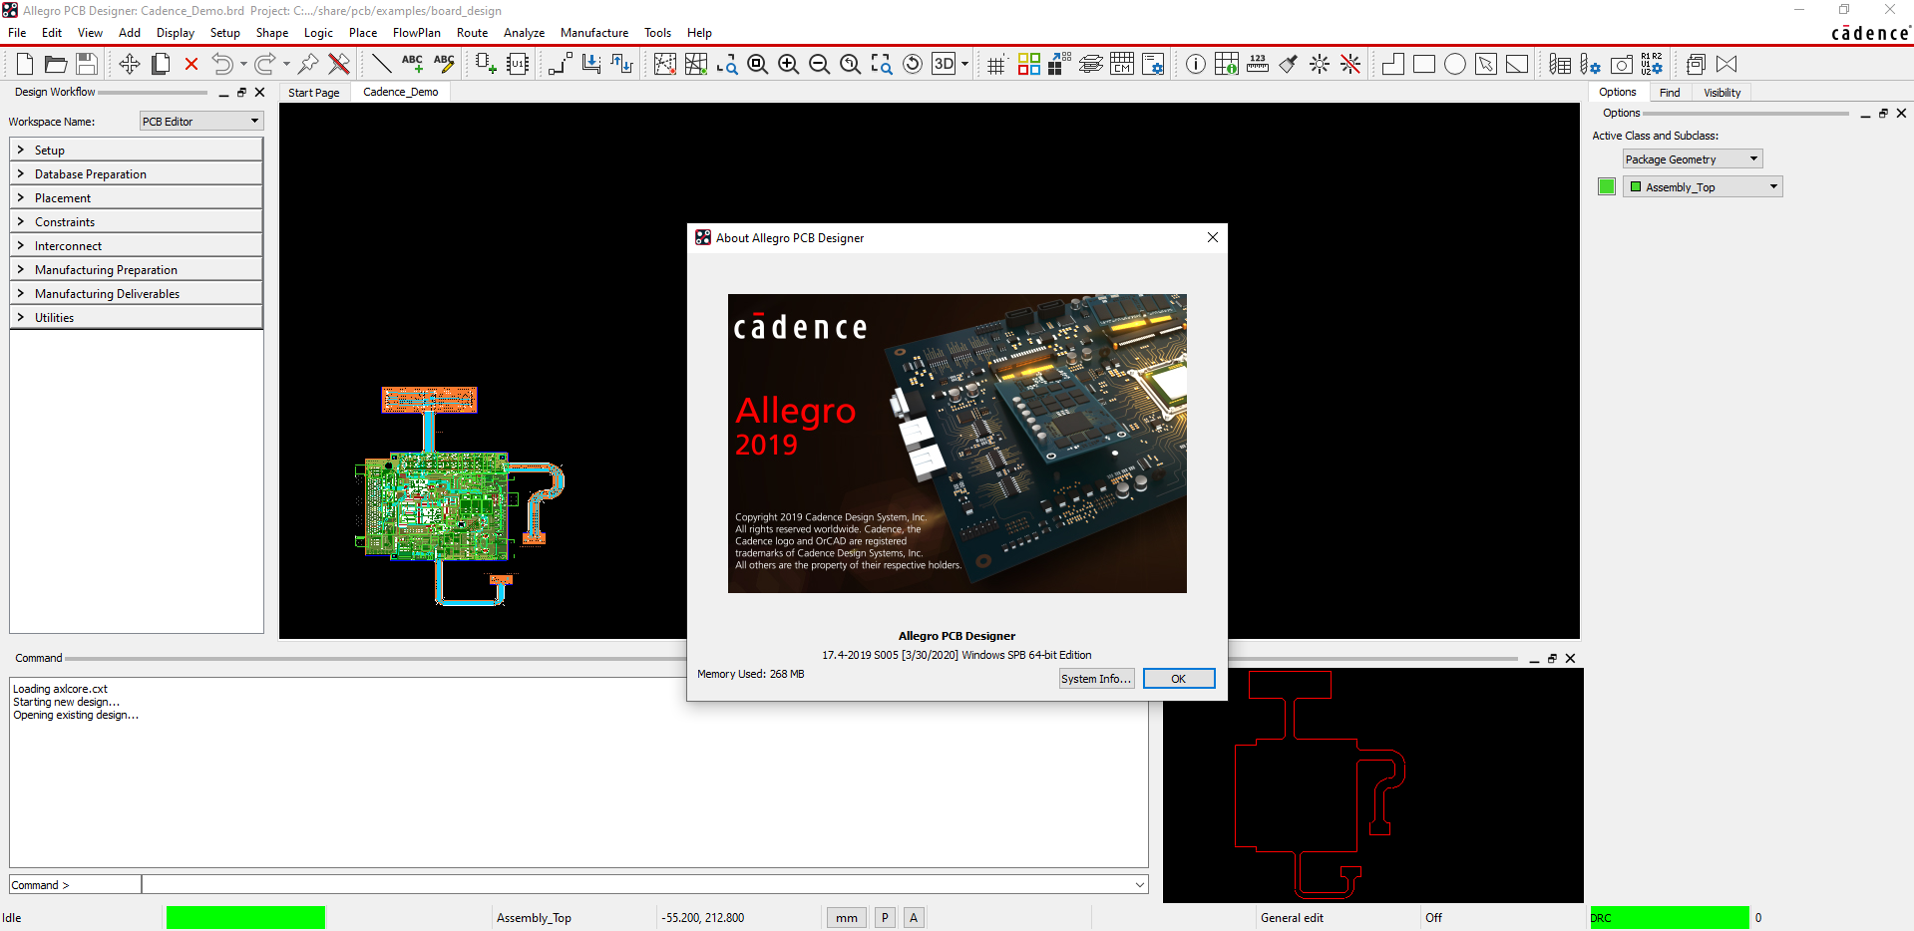Click the mm units button in status bar
Image resolution: width=1914 pixels, height=931 pixels.
[x=847, y=918]
